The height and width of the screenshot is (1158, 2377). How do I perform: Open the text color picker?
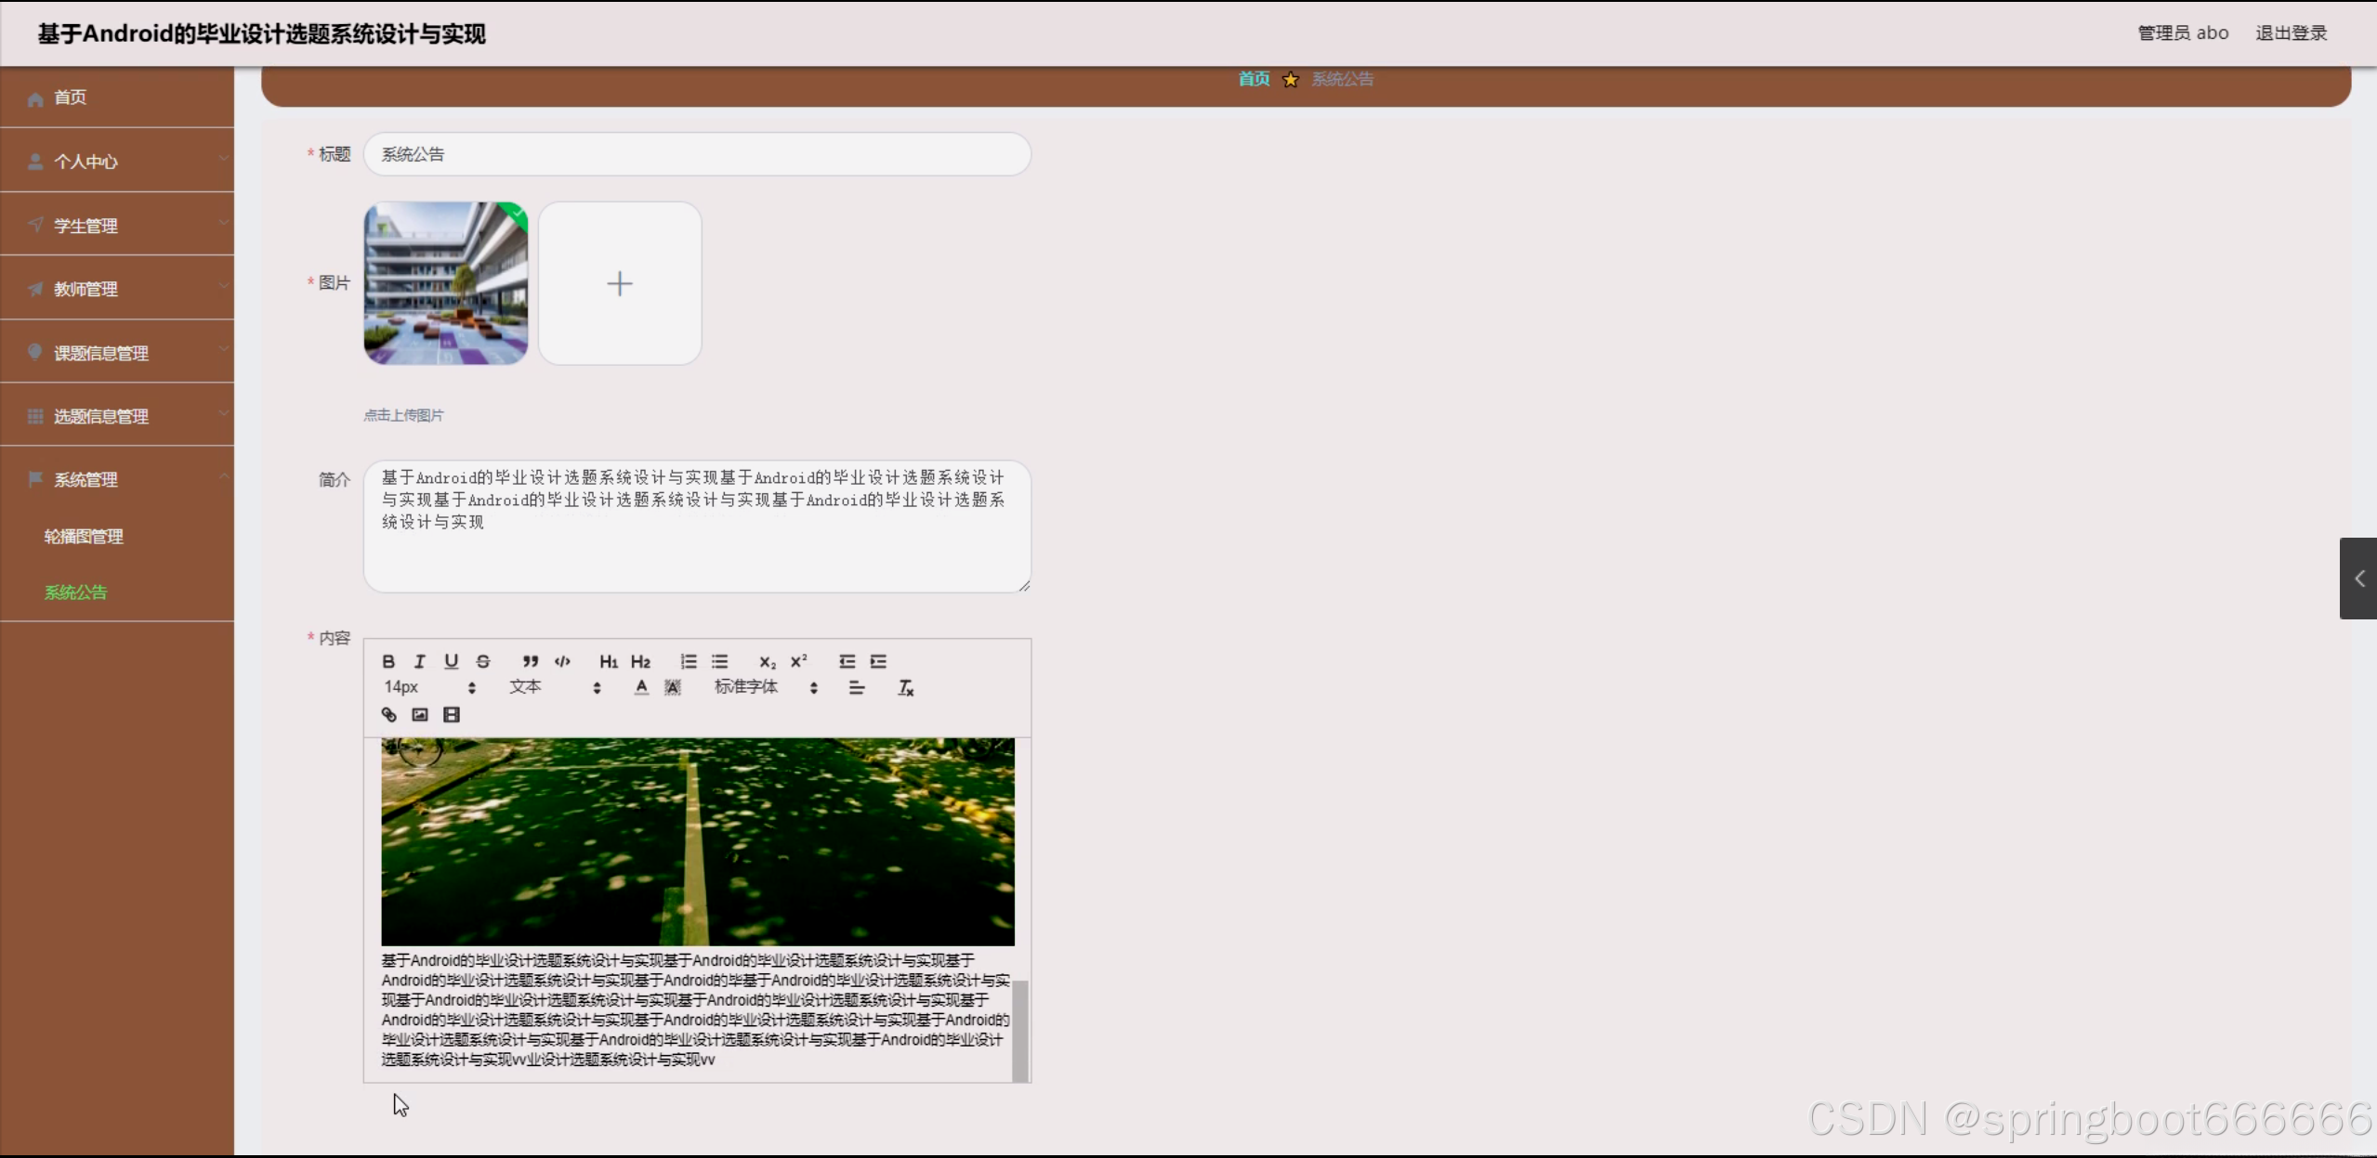tap(641, 687)
